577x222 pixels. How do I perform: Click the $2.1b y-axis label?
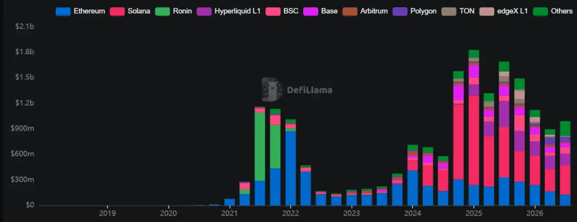tap(25, 26)
